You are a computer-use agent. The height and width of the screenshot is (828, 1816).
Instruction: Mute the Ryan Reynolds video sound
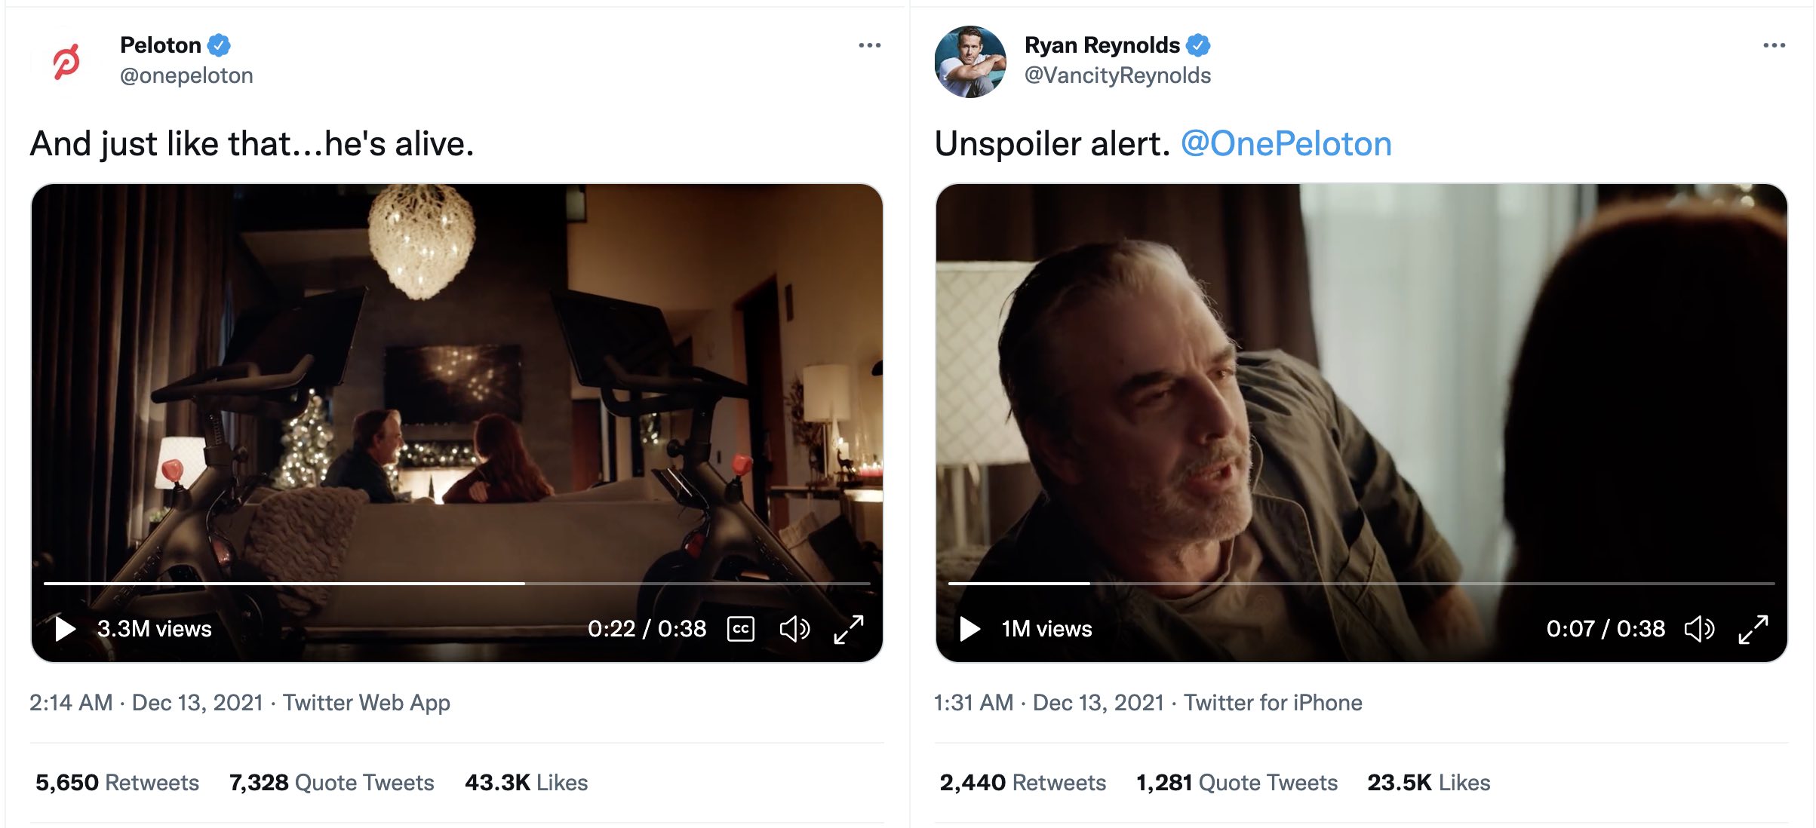click(1699, 628)
